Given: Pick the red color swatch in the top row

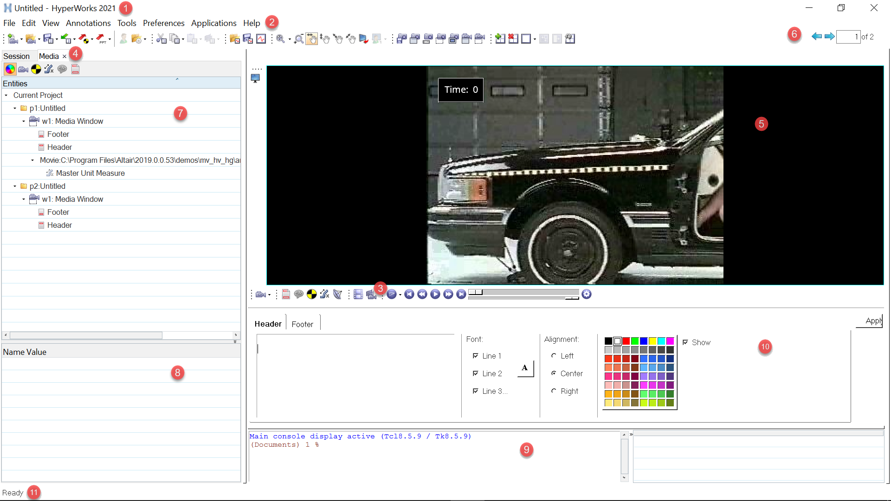Looking at the screenshot, I should [x=626, y=341].
